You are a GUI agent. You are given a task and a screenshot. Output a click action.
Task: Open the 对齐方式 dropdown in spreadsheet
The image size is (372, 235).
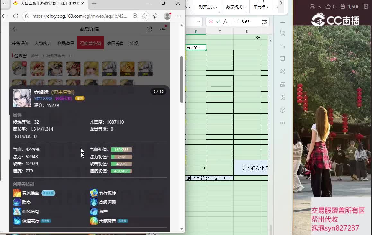208,7
